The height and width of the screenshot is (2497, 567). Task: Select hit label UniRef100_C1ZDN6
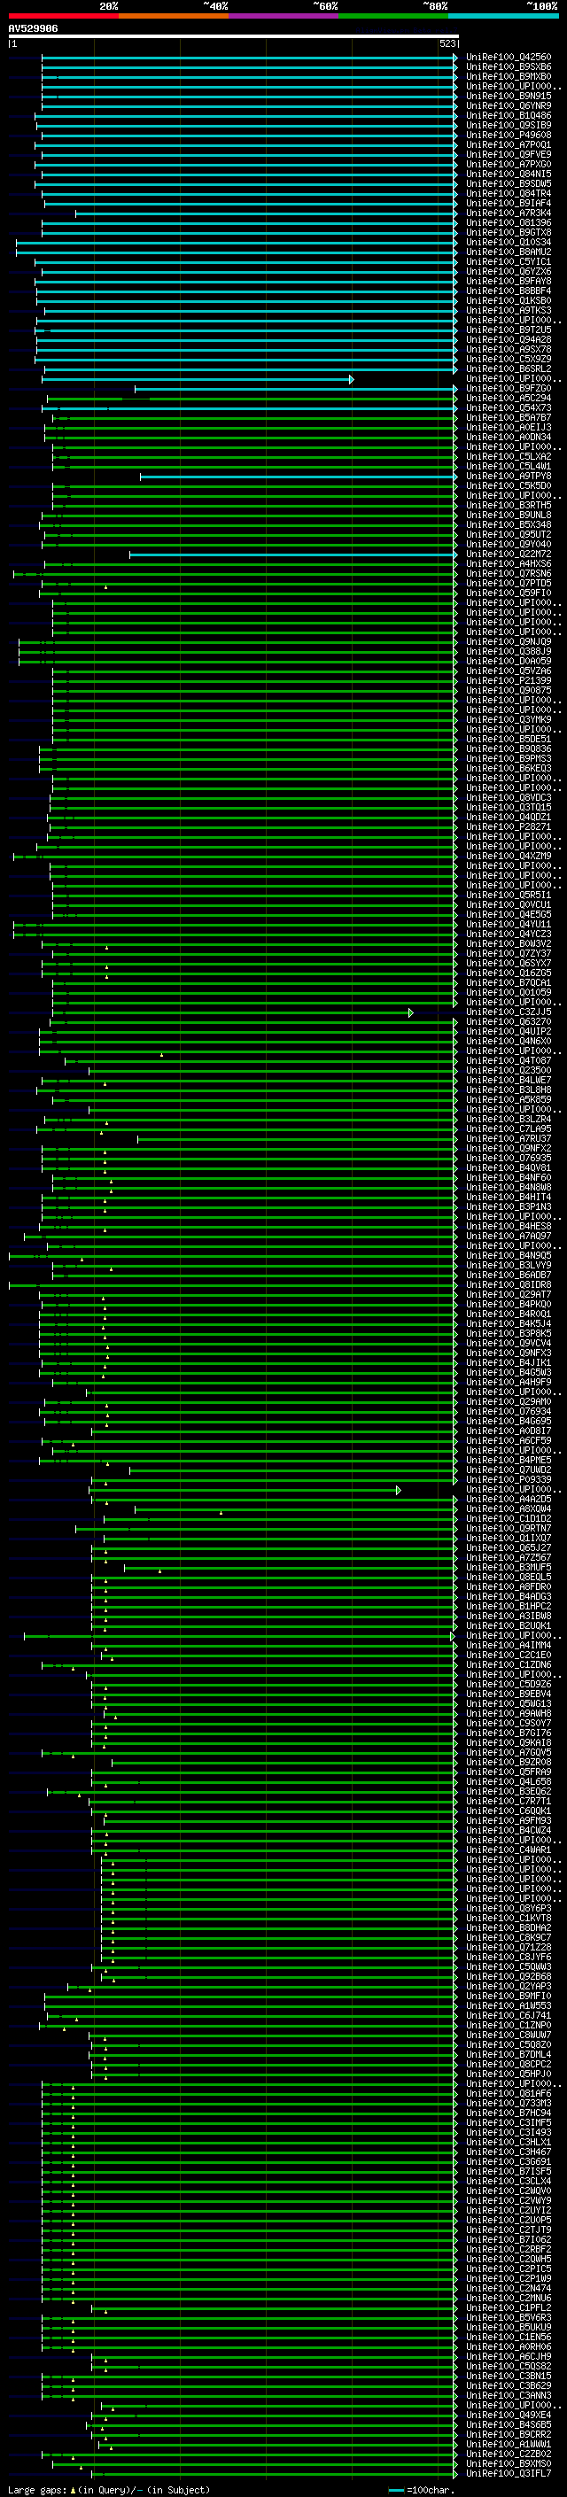tap(508, 1665)
